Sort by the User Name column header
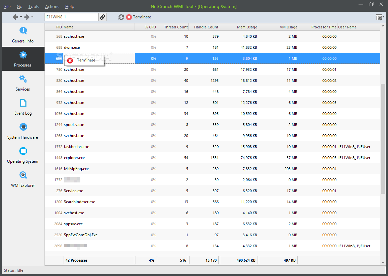This screenshot has height=276, width=388. click(359, 27)
